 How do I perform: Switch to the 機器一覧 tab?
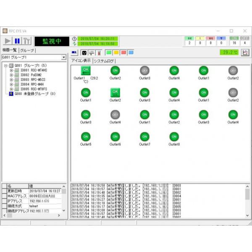coord(10,50)
